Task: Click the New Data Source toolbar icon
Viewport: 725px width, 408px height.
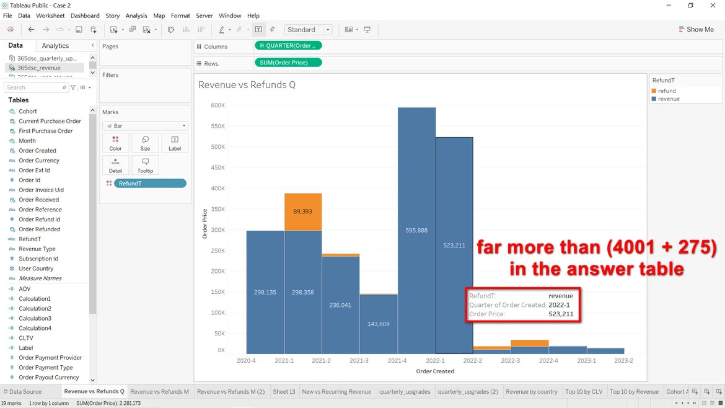Action: tap(94, 30)
